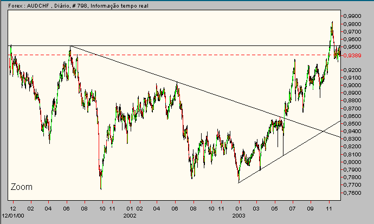Click the 0,8500 price axis label
The height and width of the screenshot is (224, 374).
(x=352, y=124)
